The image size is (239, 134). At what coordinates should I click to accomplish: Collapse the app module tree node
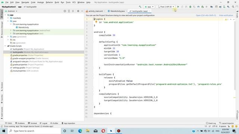[x=5, y=15]
